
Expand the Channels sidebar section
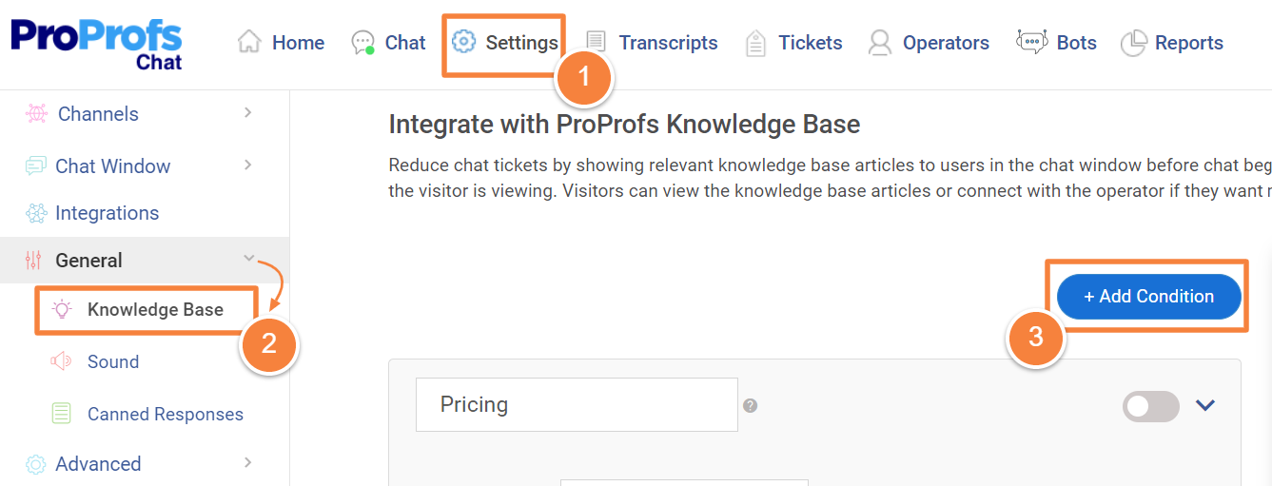pos(247,113)
